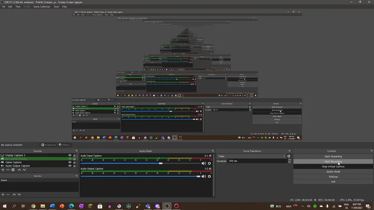Lock the Audio Output Capture source
Image resolution: width=374 pixels, height=210 pixels.
click(x=74, y=166)
